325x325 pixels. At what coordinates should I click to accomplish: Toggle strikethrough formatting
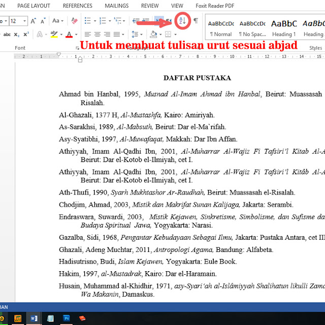[x=7, y=35]
